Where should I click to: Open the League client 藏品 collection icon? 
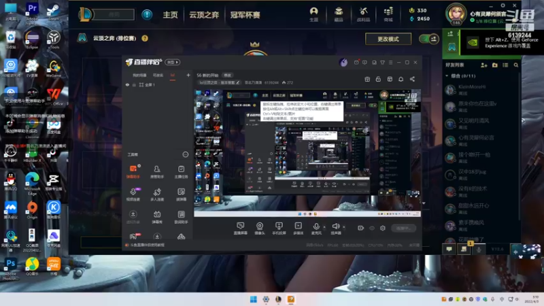pyautogui.click(x=339, y=14)
